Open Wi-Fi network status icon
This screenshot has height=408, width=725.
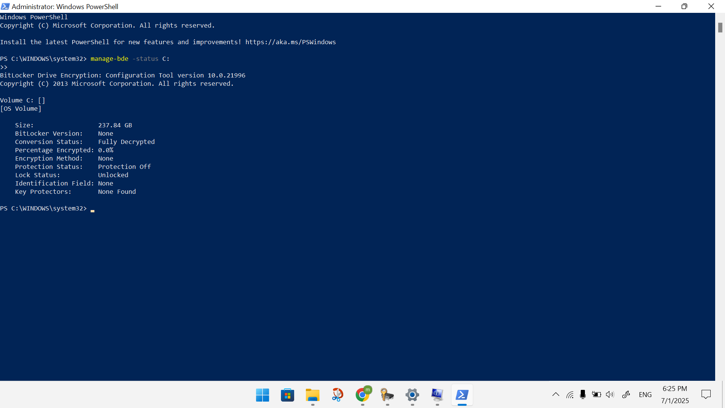570,395
